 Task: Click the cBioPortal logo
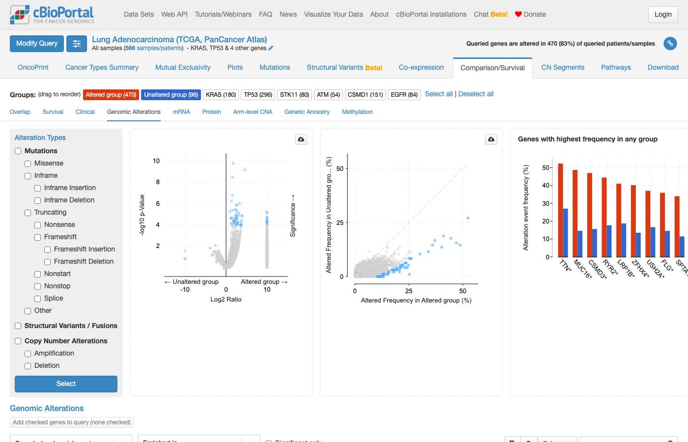point(52,15)
